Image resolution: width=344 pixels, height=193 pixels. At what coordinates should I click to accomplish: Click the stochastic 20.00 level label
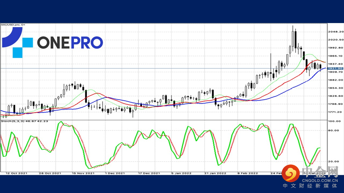point(333,162)
